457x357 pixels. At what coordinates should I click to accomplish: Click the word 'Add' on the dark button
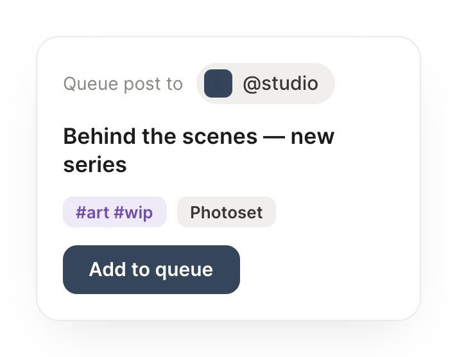pos(108,269)
